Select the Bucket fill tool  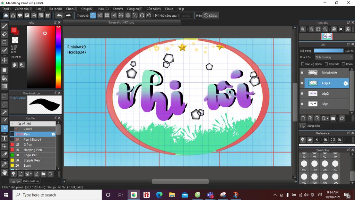(5, 78)
